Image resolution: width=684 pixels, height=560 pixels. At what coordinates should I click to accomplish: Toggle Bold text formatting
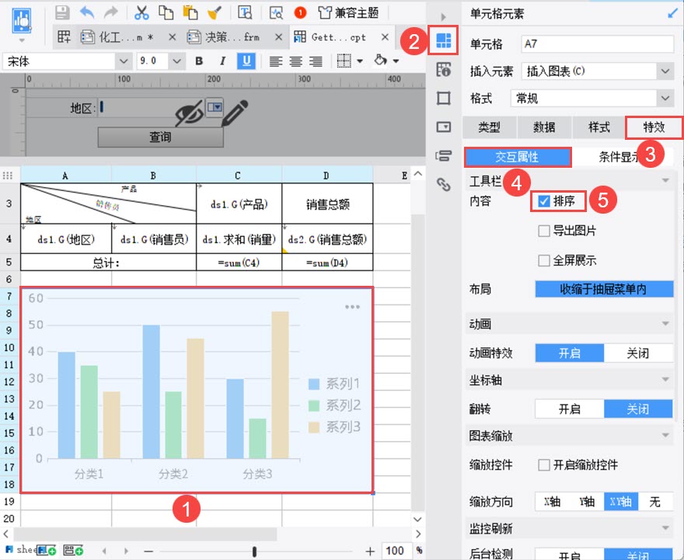click(199, 61)
